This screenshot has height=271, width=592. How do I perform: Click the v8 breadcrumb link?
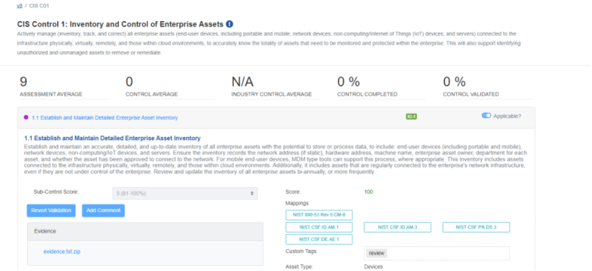(19, 5)
